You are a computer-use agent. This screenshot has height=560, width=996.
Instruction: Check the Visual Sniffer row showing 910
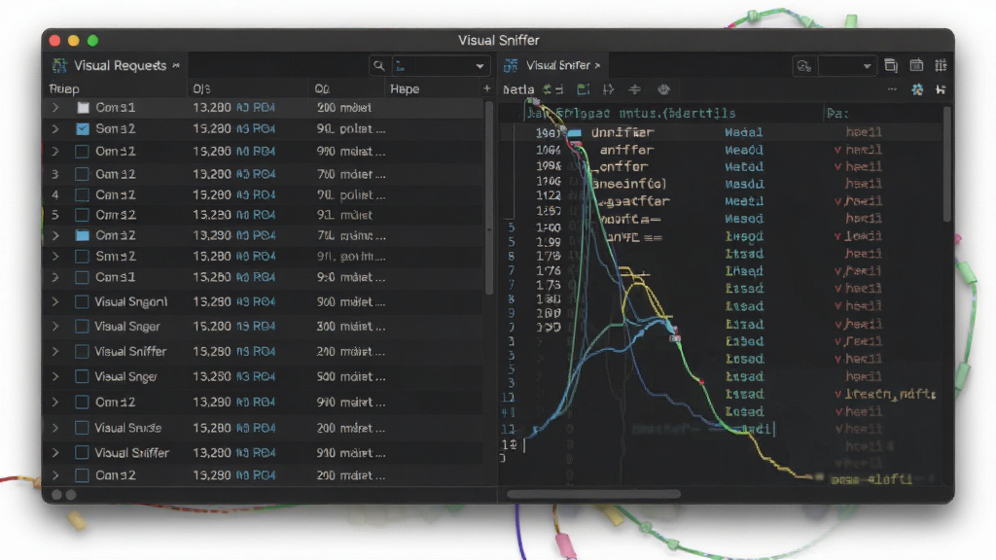[x=82, y=453]
